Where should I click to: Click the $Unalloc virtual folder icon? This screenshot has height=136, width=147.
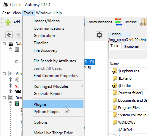coord(114,86)
